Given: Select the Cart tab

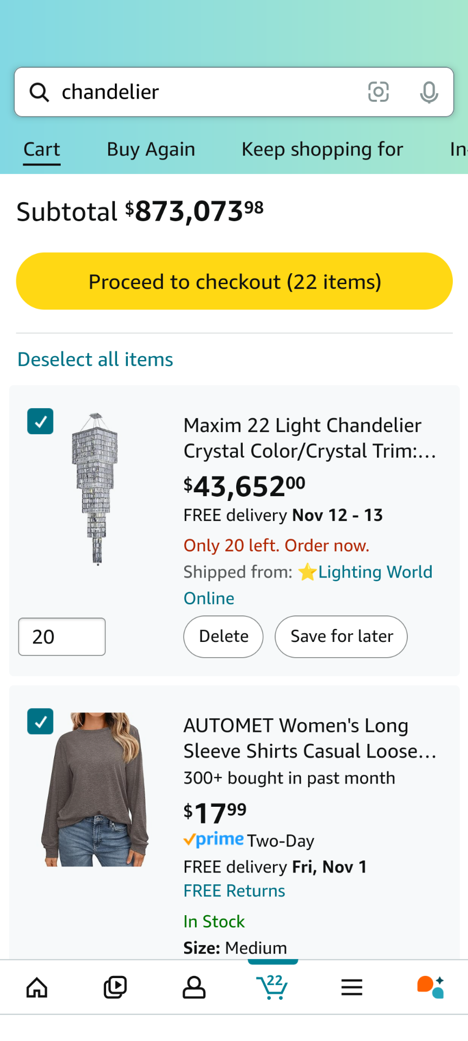Looking at the screenshot, I should pos(42,149).
